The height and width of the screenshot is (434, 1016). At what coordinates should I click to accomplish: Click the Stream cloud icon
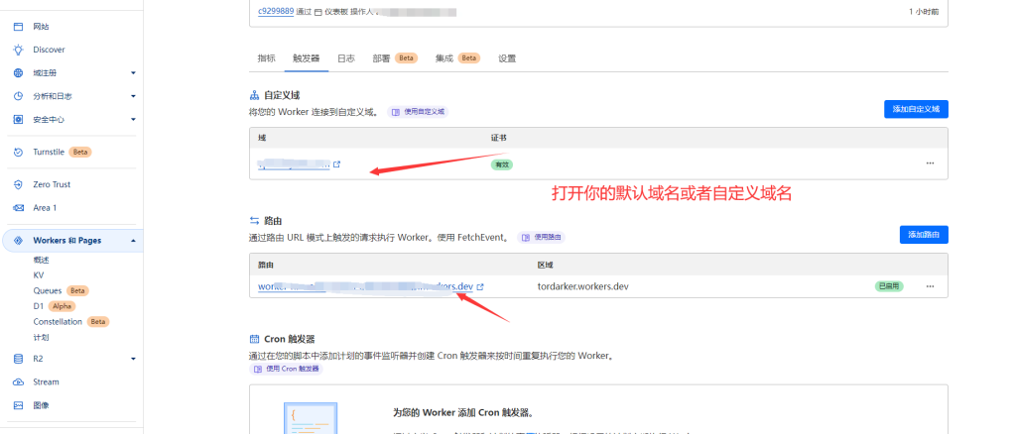point(18,381)
